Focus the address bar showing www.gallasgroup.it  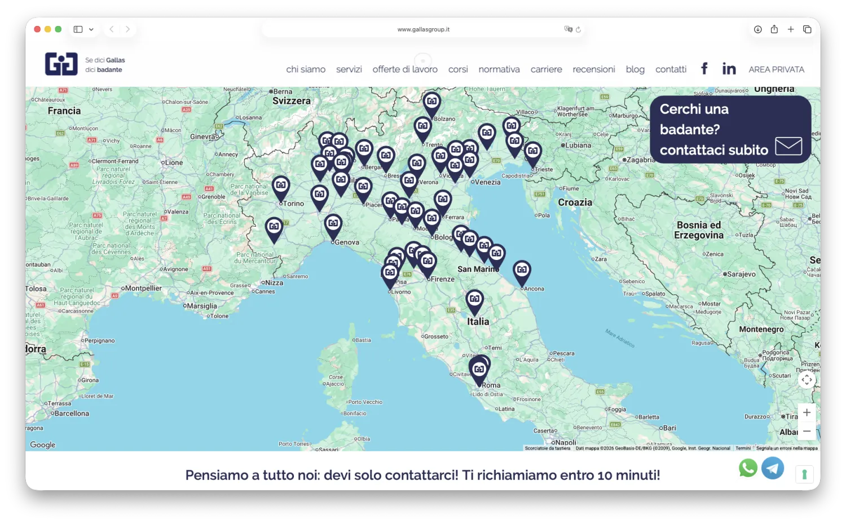pos(424,29)
